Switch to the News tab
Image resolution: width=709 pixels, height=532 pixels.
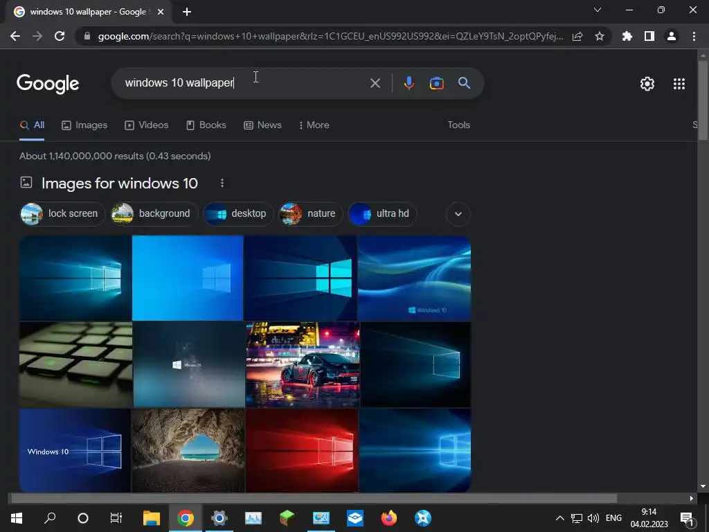point(262,125)
